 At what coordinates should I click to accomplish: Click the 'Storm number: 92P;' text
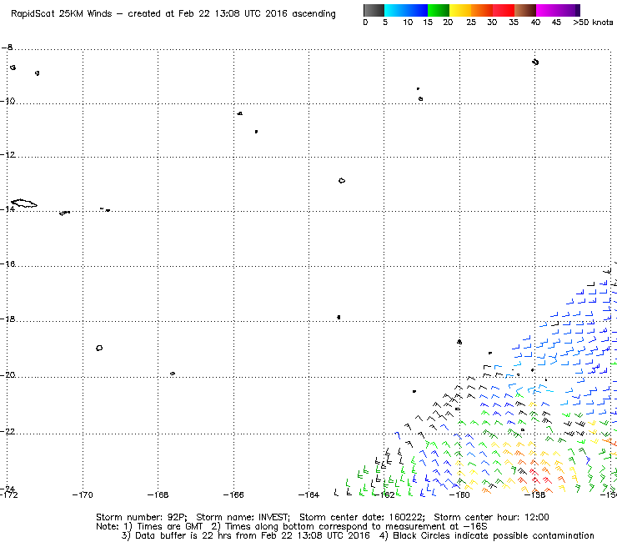point(141,517)
